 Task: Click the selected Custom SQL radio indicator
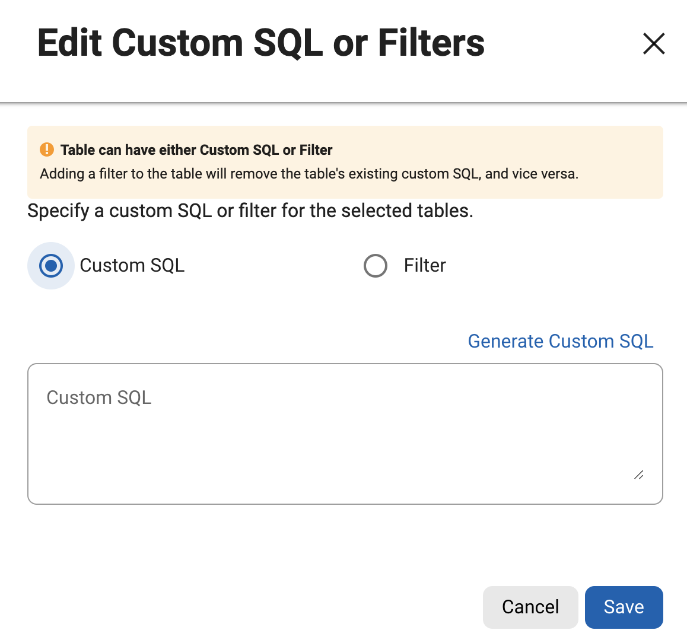(51, 266)
